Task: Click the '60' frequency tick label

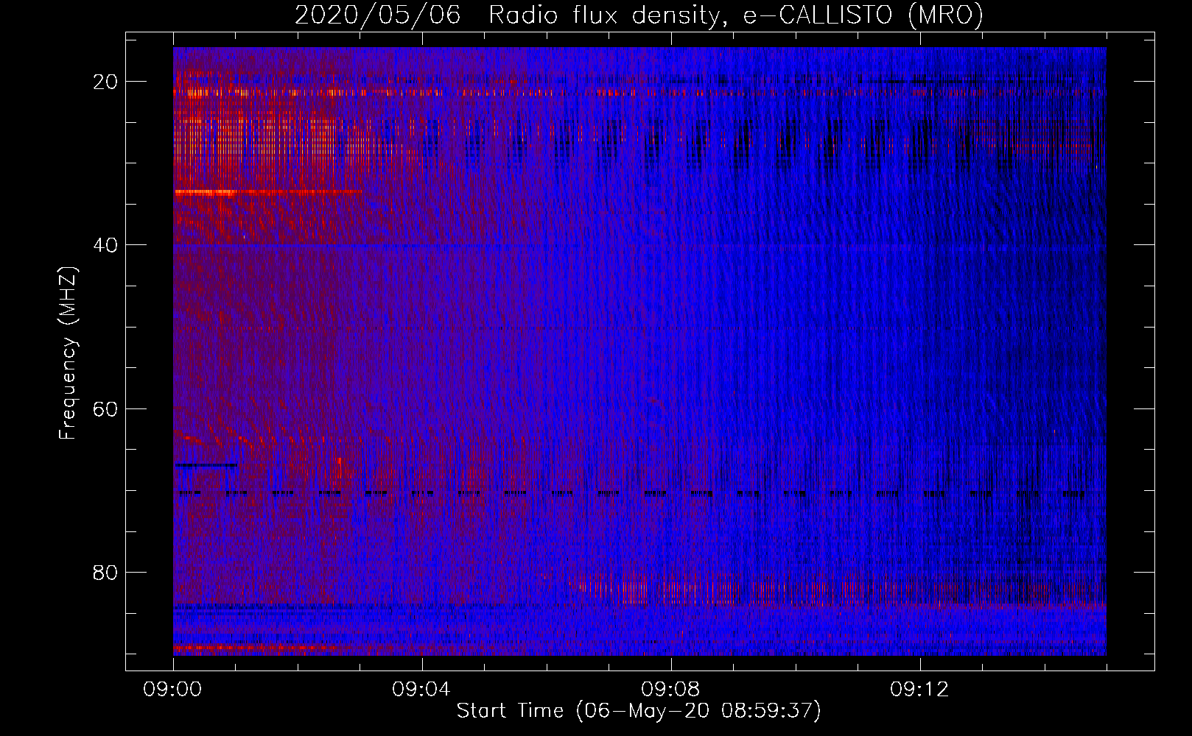Action: coord(106,408)
